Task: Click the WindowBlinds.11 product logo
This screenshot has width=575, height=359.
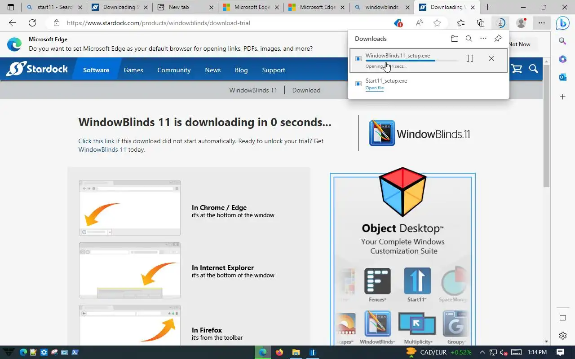Action: click(420, 133)
